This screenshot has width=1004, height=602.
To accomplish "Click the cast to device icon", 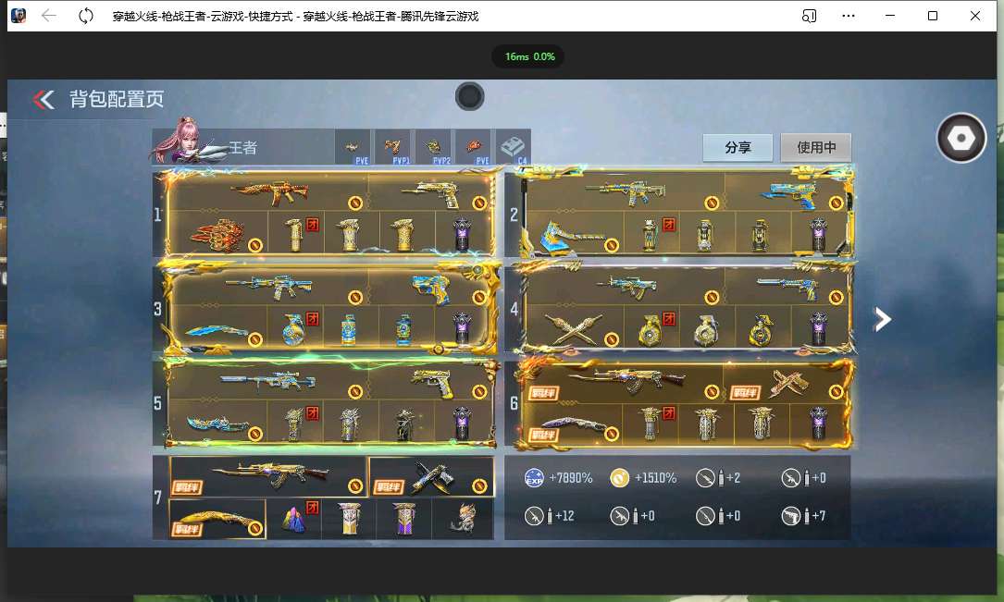I will point(810,16).
